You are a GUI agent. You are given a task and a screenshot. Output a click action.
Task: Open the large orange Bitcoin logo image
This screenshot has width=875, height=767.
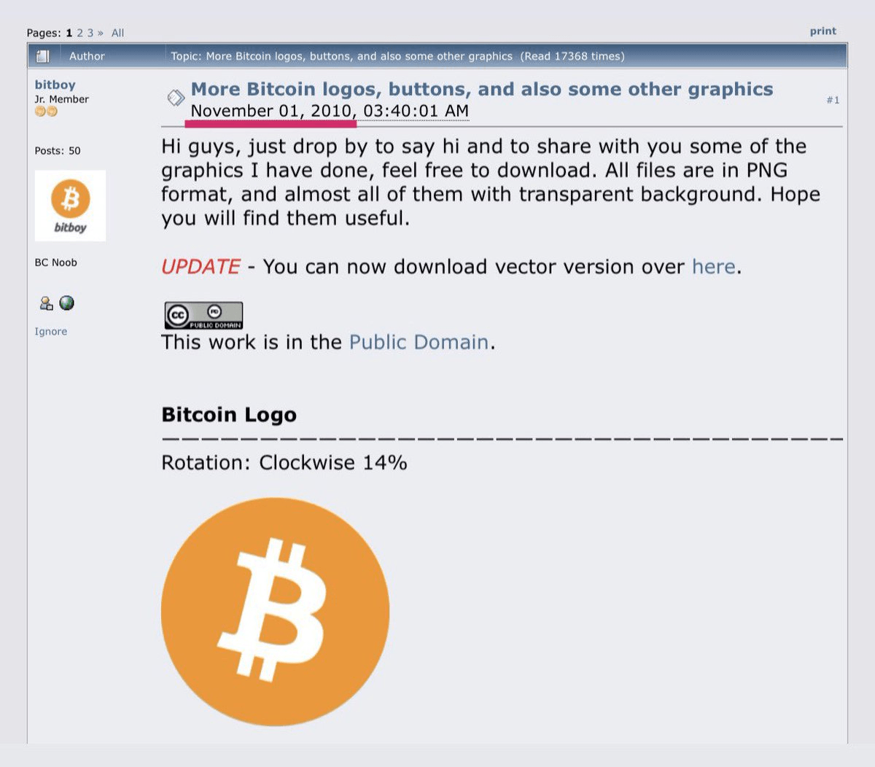tap(275, 612)
